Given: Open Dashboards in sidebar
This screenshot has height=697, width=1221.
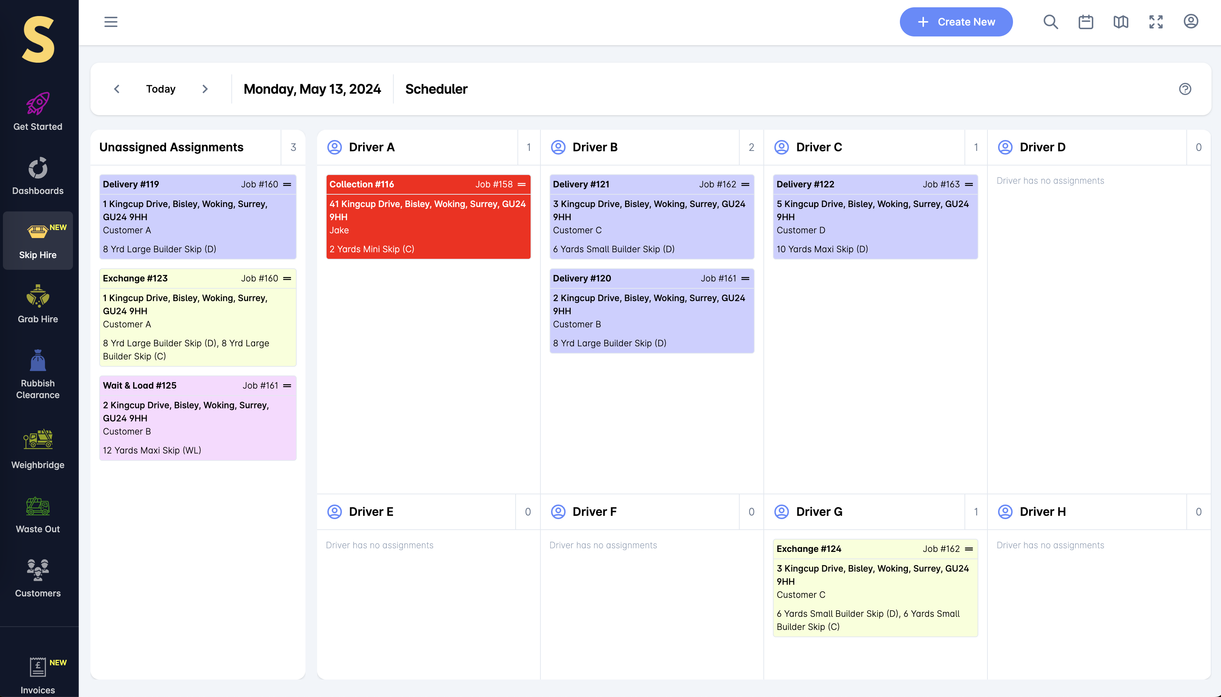Looking at the screenshot, I should click(38, 176).
